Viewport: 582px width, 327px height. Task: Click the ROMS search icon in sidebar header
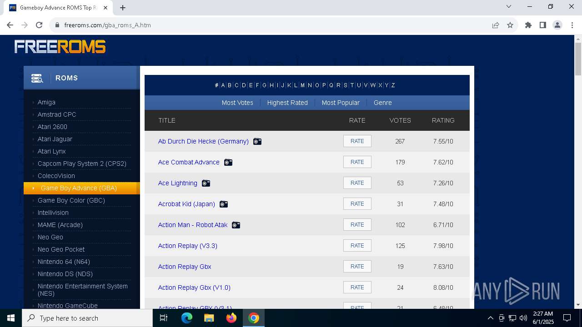[37, 78]
